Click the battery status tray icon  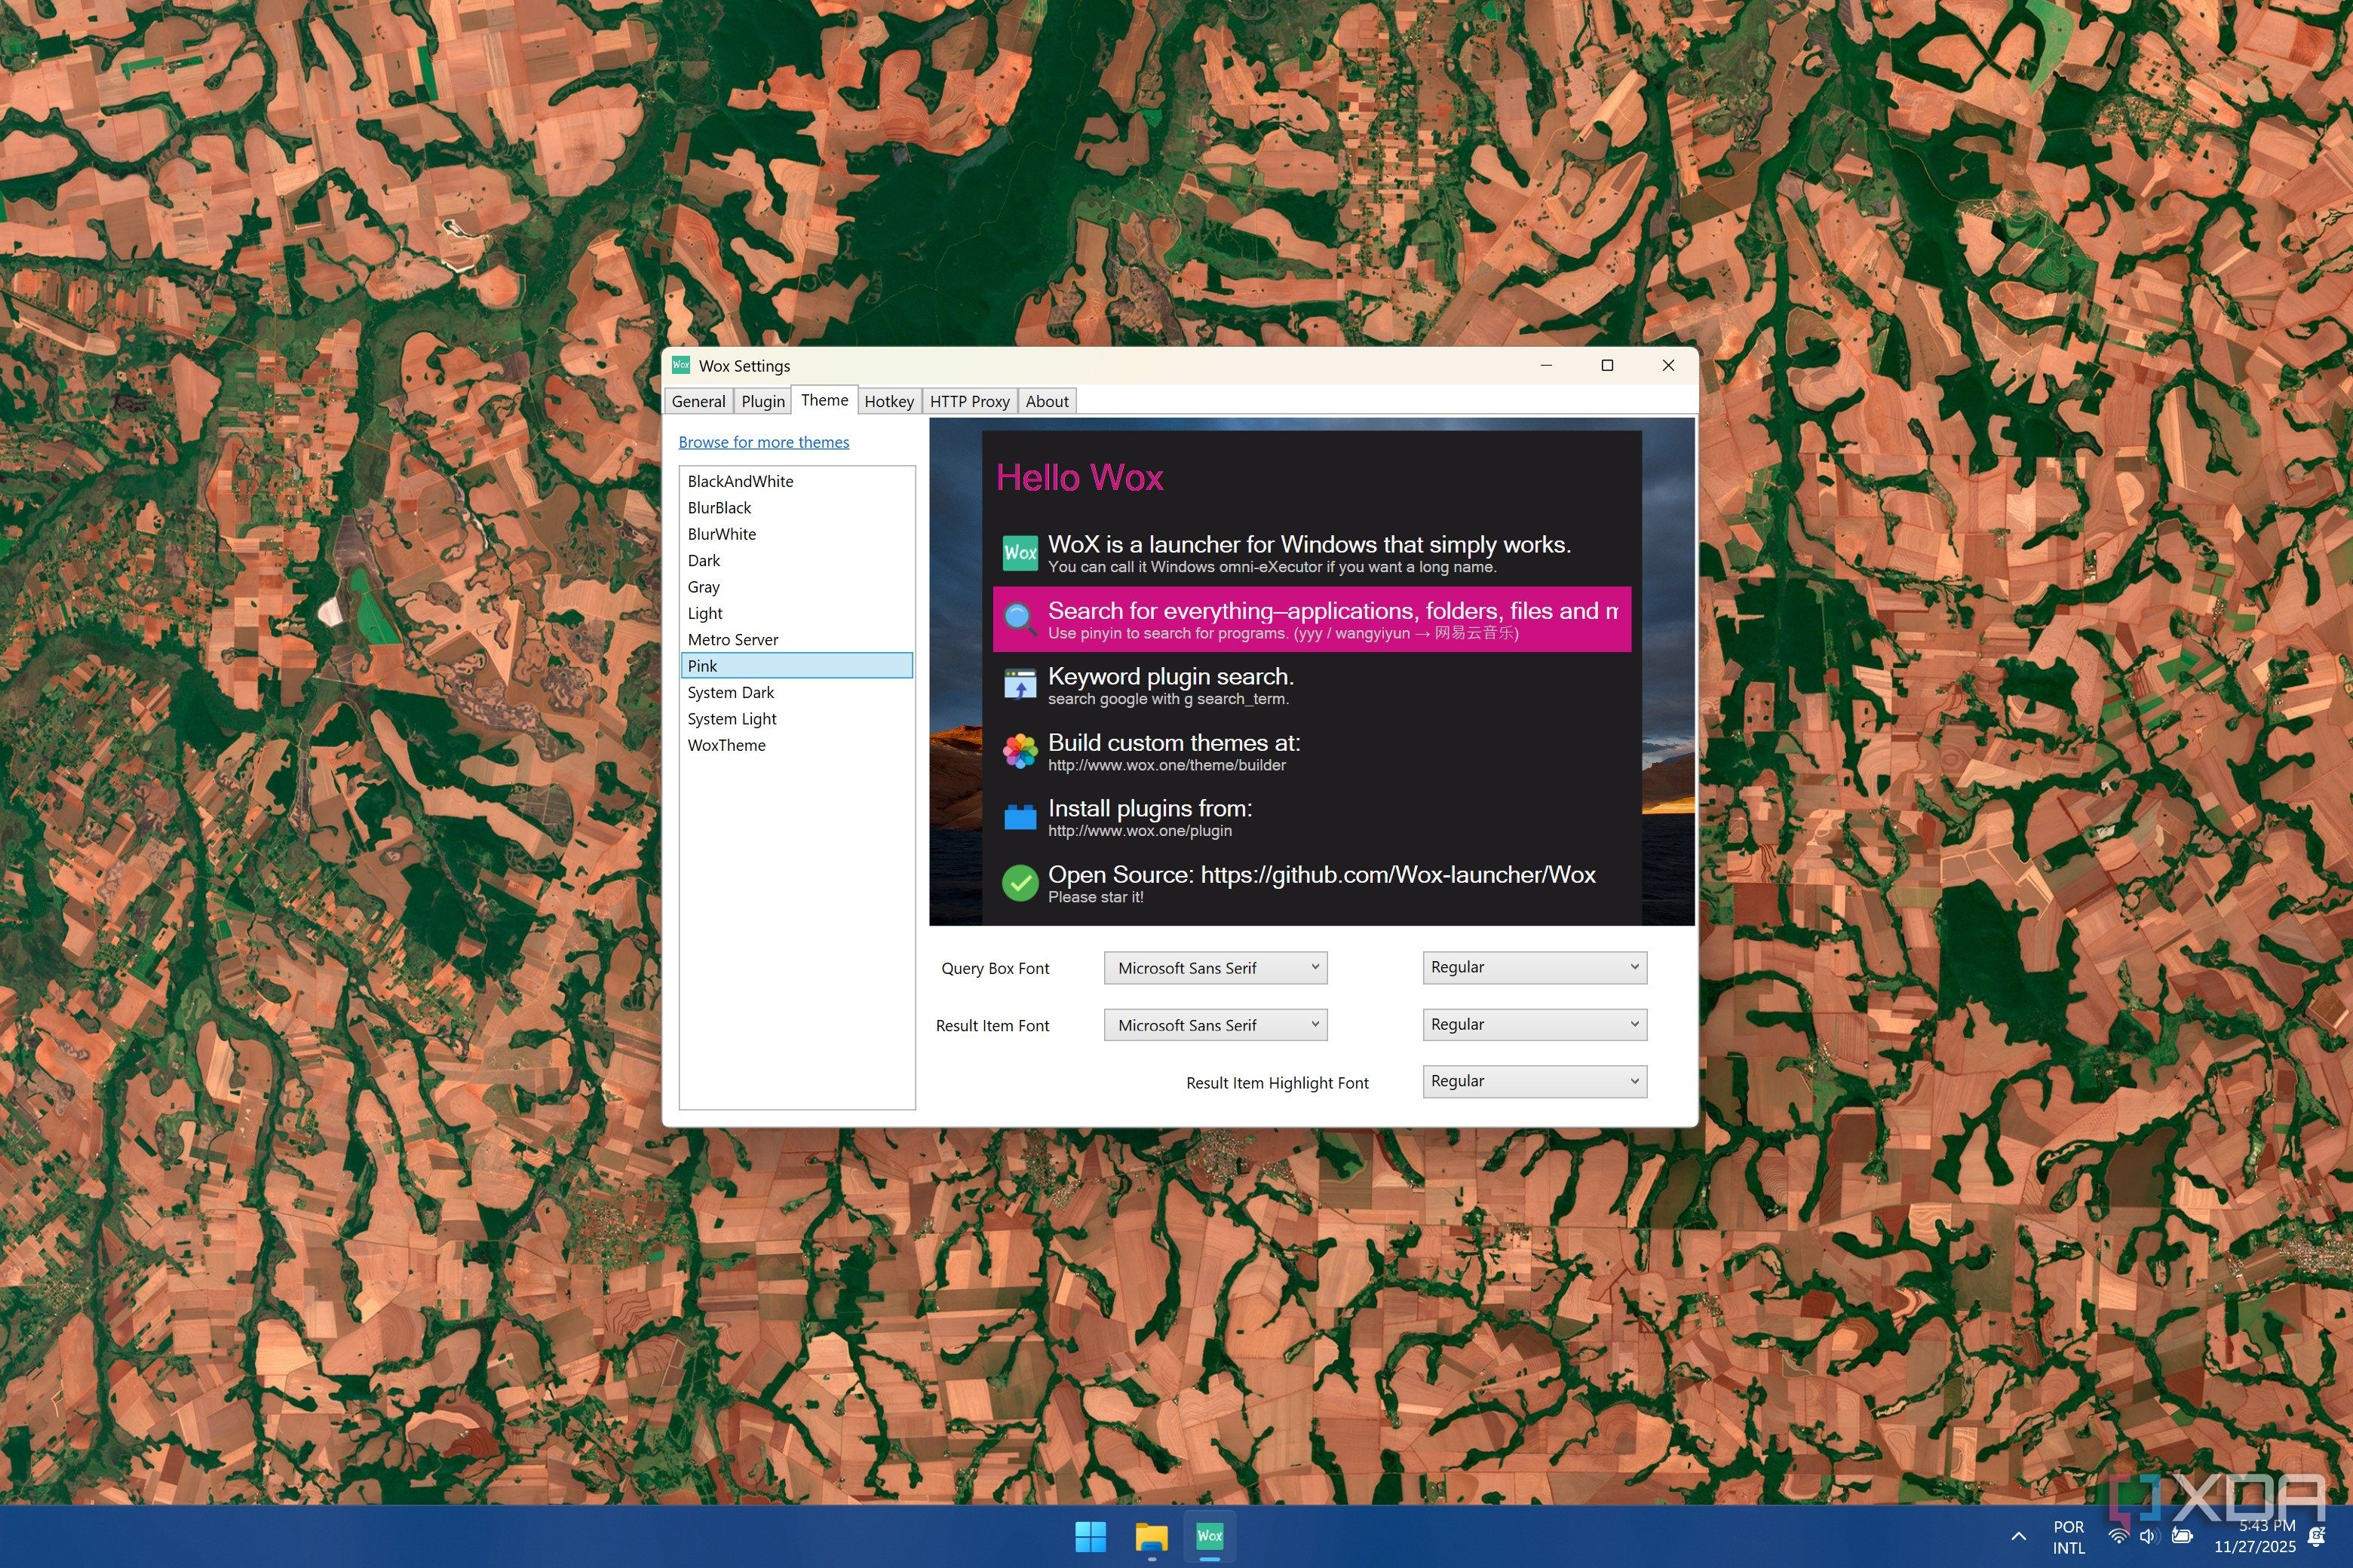(x=2183, y=1536)
